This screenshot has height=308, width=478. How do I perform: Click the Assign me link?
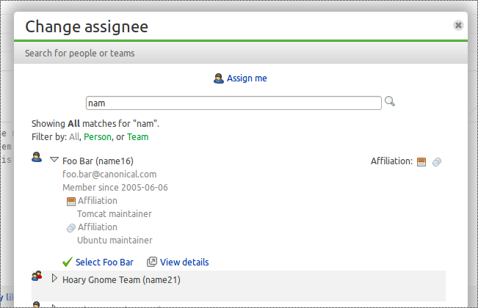pyautogui.click(x=247, y=78)
